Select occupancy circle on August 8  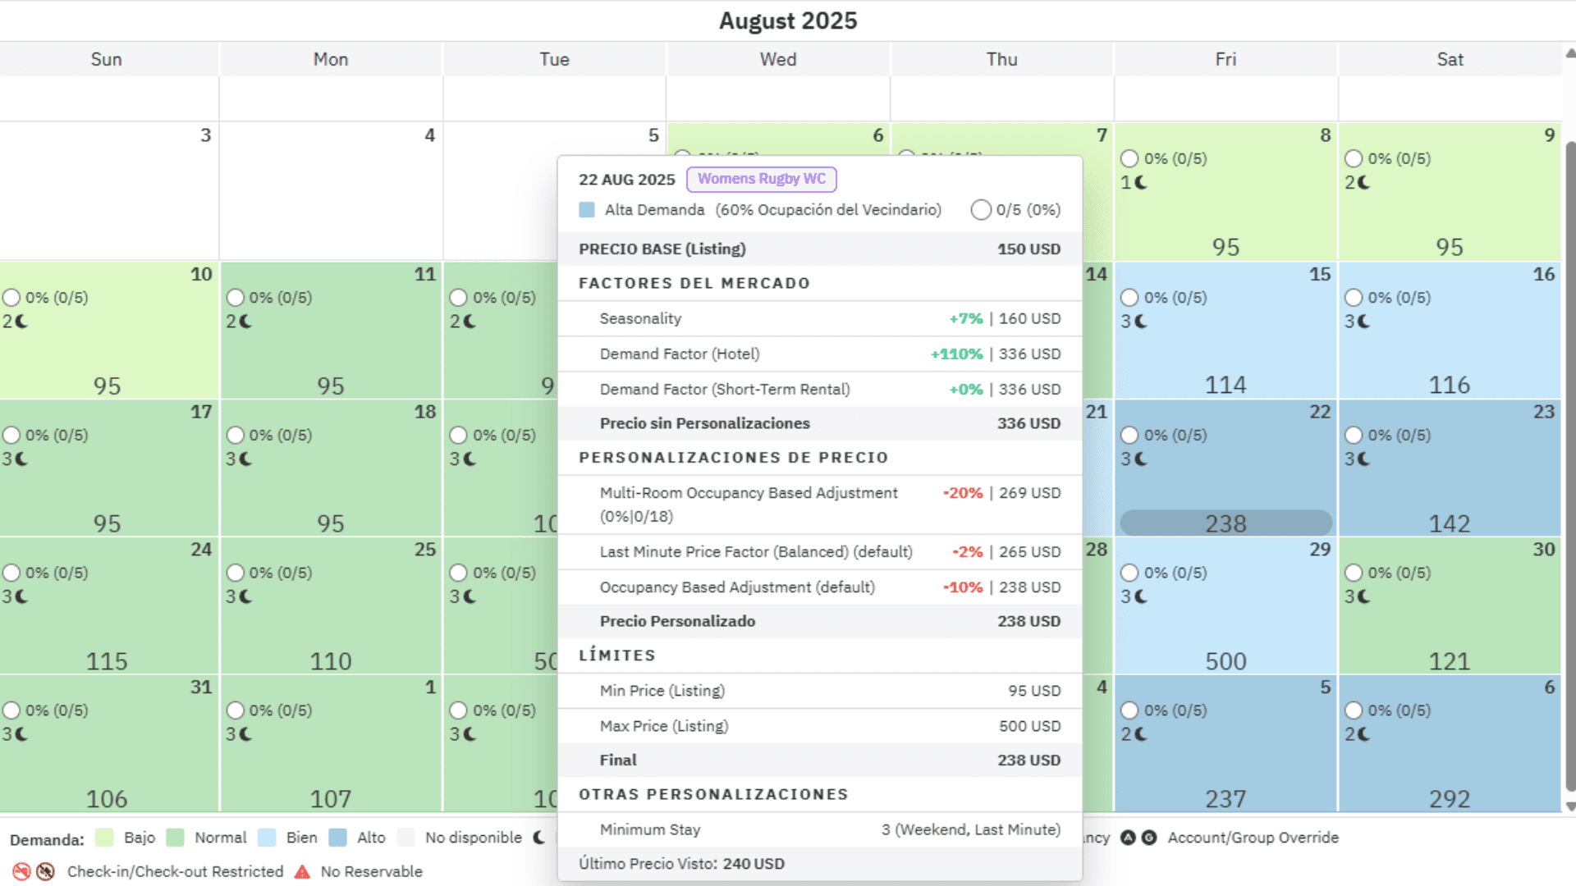1129,158
